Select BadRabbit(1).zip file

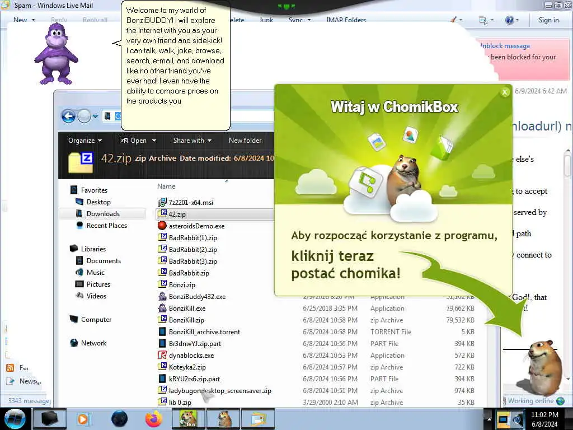click(x=192, y=237)
